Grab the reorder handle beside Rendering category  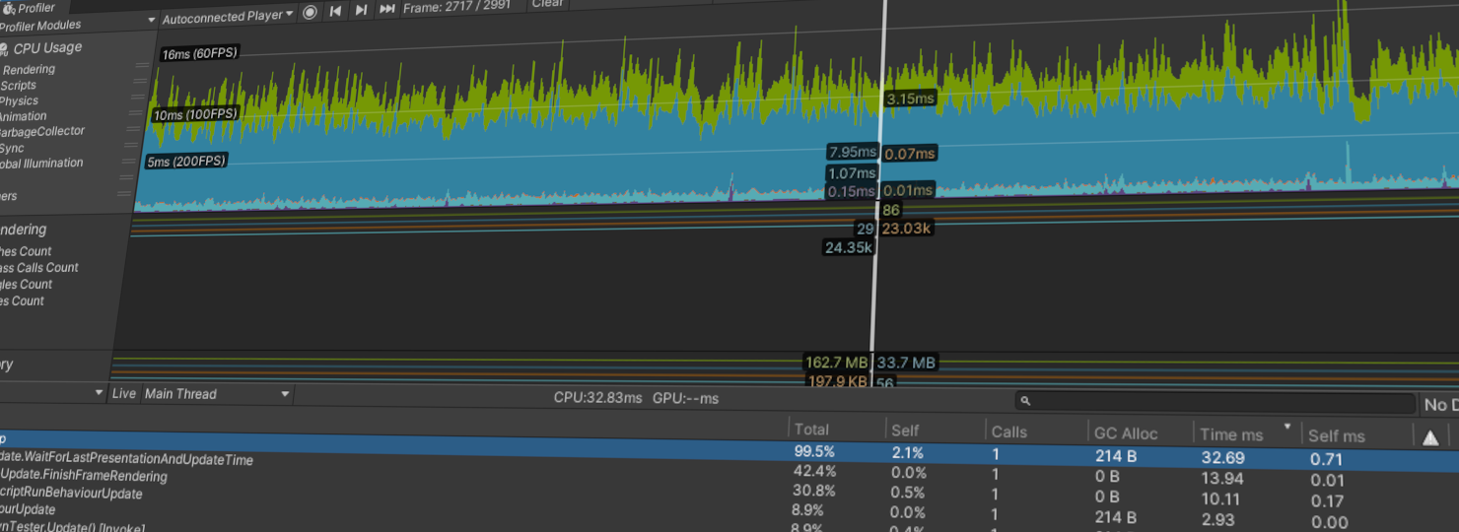tap(142, 66)
